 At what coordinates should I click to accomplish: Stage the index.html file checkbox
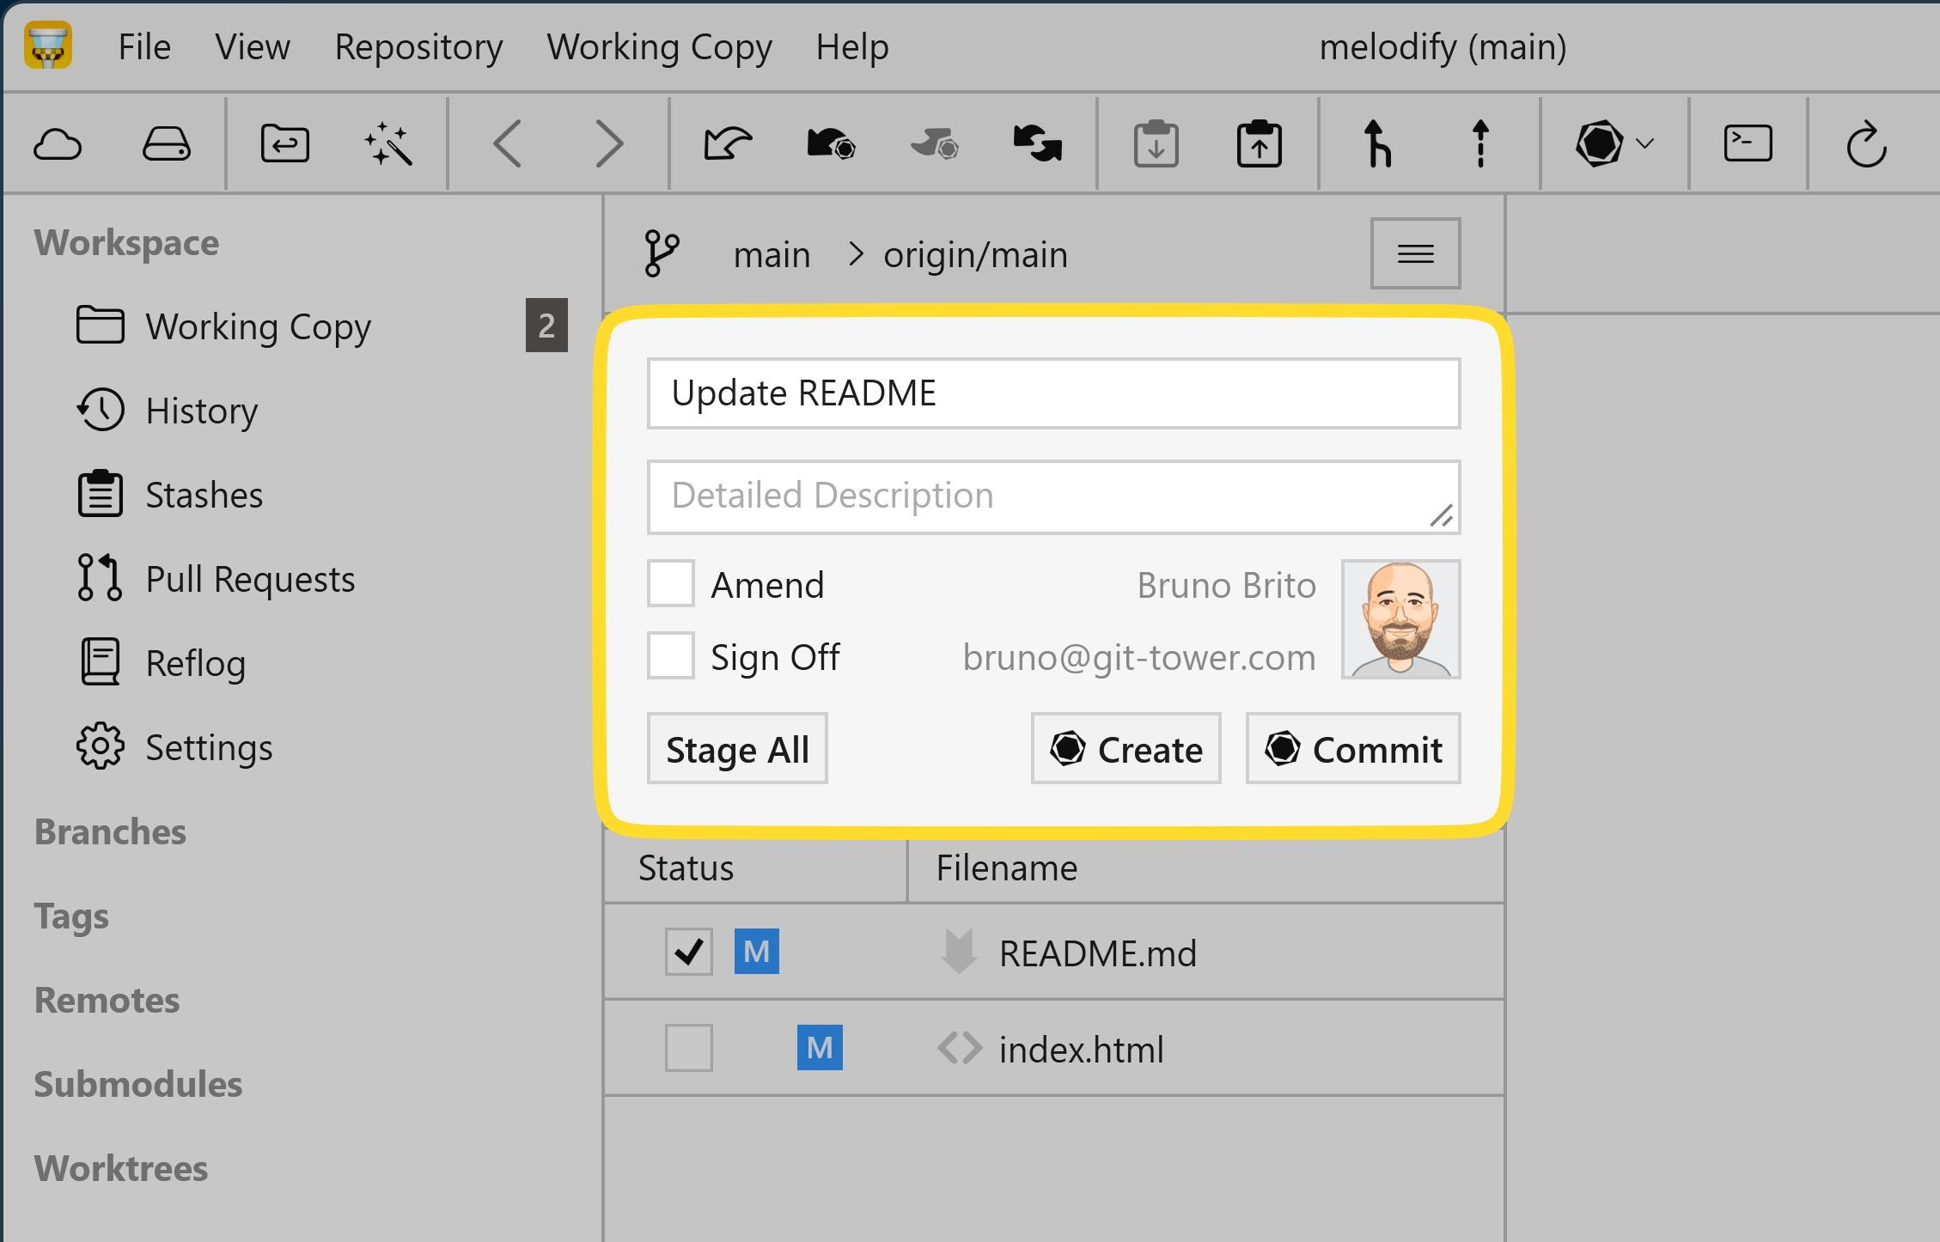click(x=688, y=1048)
